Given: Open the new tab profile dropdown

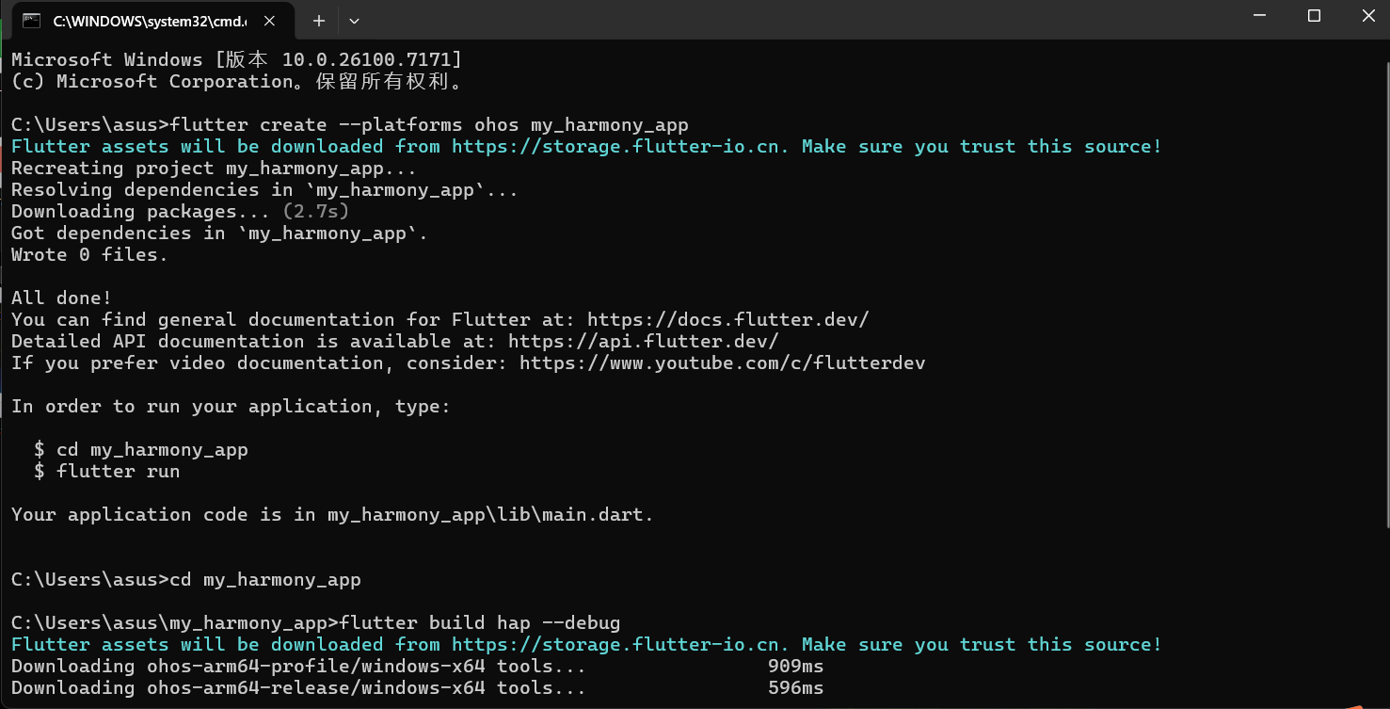Looking at the screenshot, I should click(x=354, y=20).
